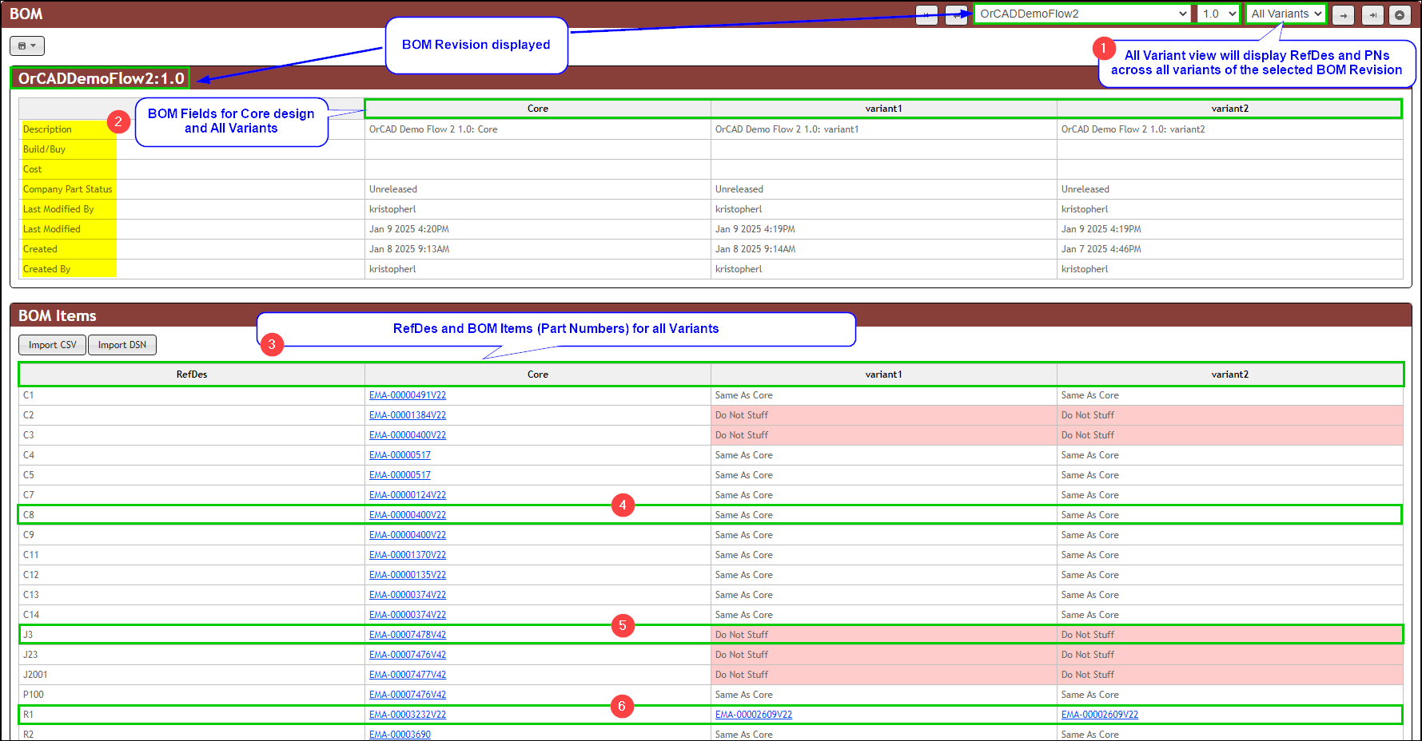Jump to the last record arrow button
The image size is (1422, 741).
click(1372, 14)
